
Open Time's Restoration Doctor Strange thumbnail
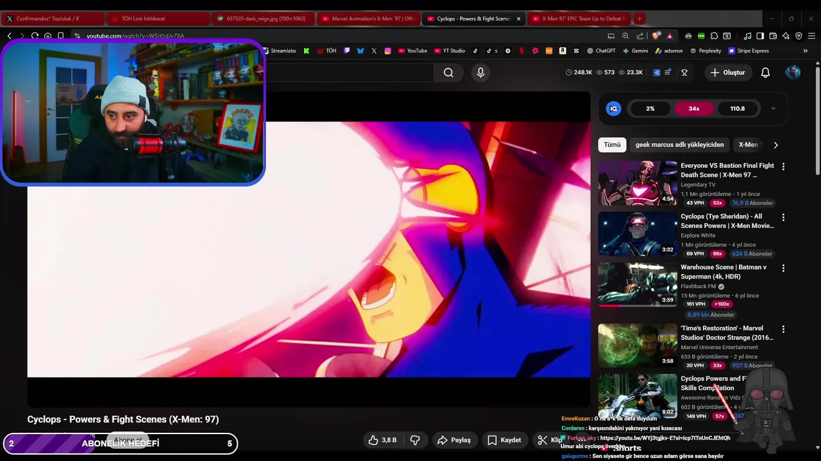point(638,346)
